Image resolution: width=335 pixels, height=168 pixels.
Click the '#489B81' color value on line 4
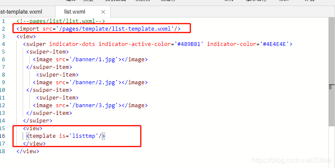[189, 44]
